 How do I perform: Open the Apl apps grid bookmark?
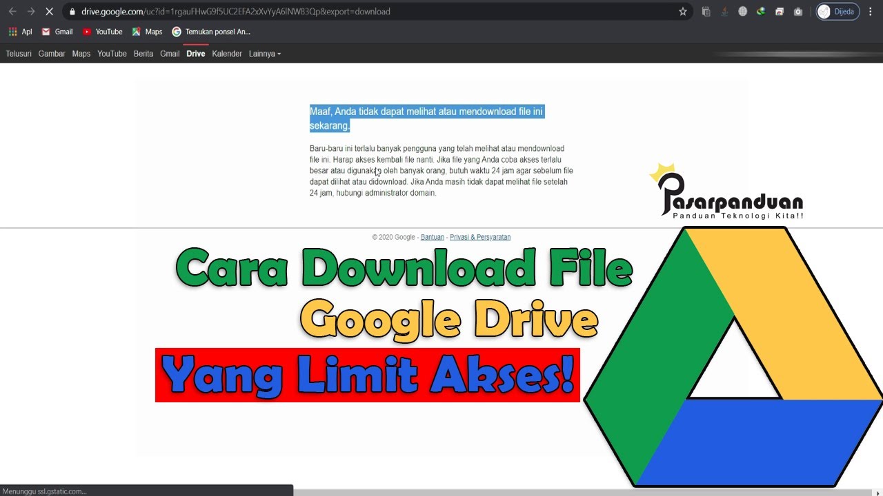pyautogui.click(x=20, y=32)
